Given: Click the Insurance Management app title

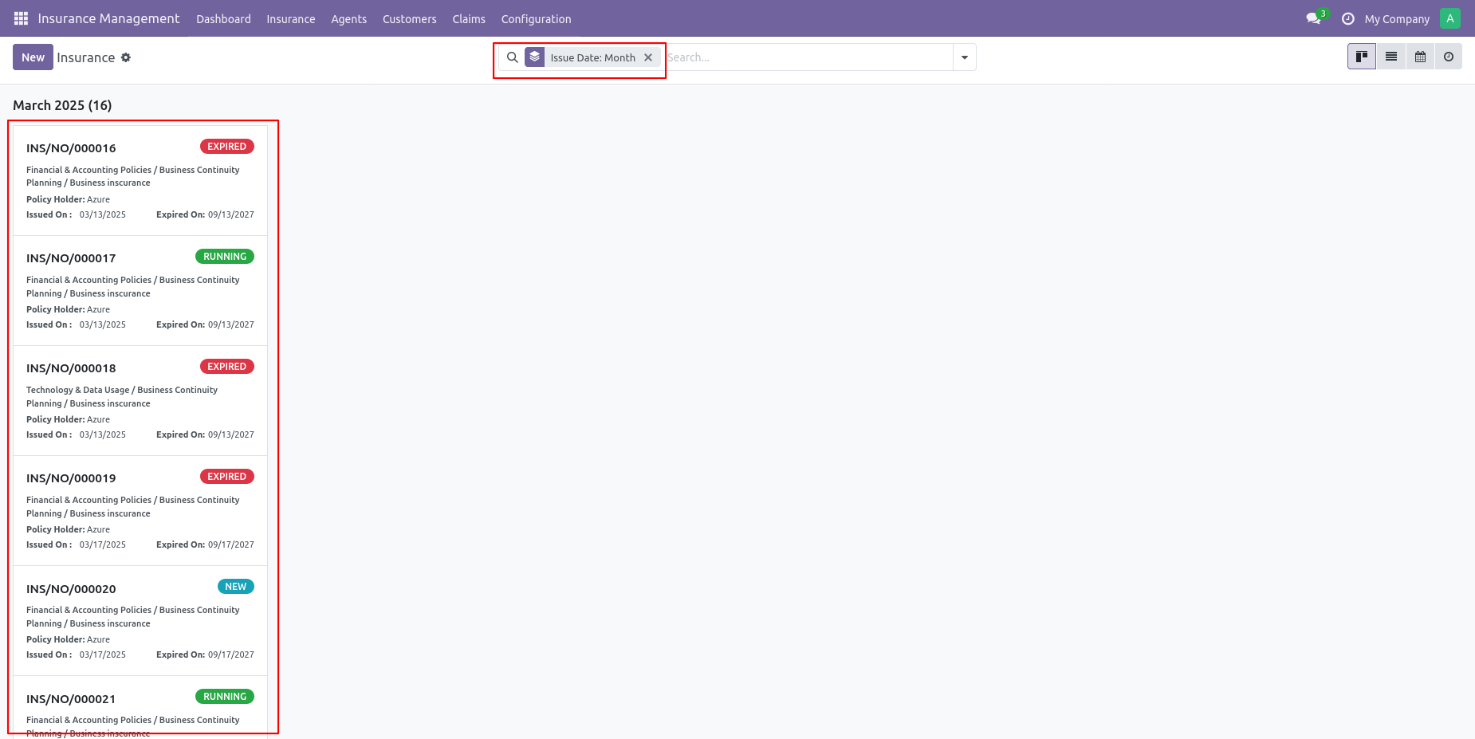Looking at the screenshot, I should 109,18.
